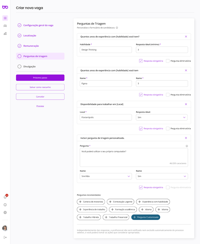Image resolution: width=200 pixels, height=244 pixels.
Task: Click the logout icon at sidebar bottom
Action: 5,237
